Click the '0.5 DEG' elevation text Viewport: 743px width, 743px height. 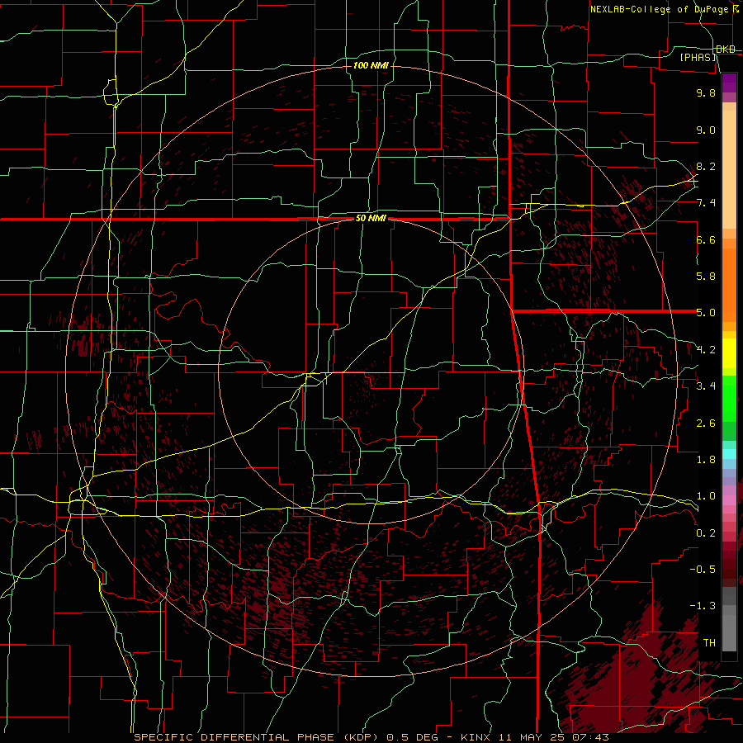point(411,737)
